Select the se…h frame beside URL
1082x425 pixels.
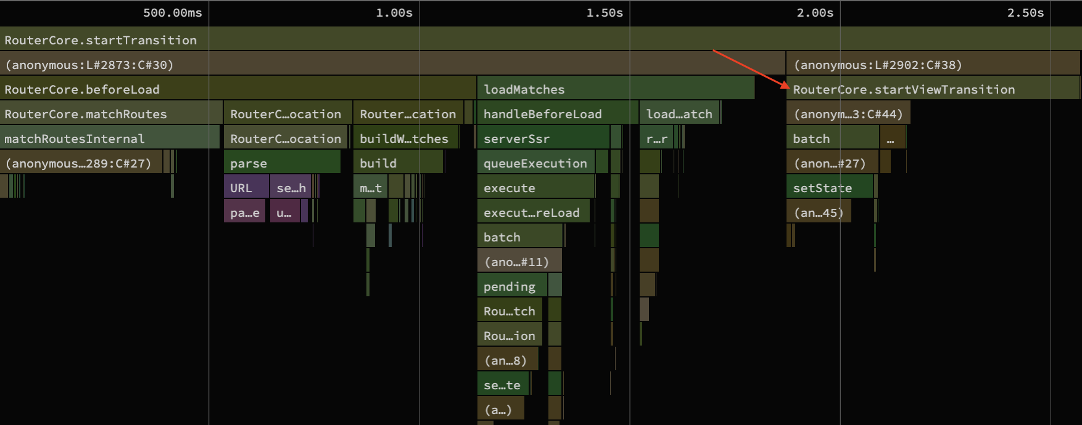pyautogui.click(x=291, y=187)
